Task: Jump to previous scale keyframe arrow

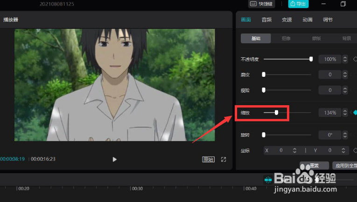Action: pyautogui.click(x=351, y=112)
